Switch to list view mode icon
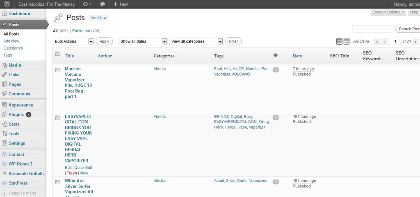This screenshot has width=420, height=197. [x=339, y=41]
